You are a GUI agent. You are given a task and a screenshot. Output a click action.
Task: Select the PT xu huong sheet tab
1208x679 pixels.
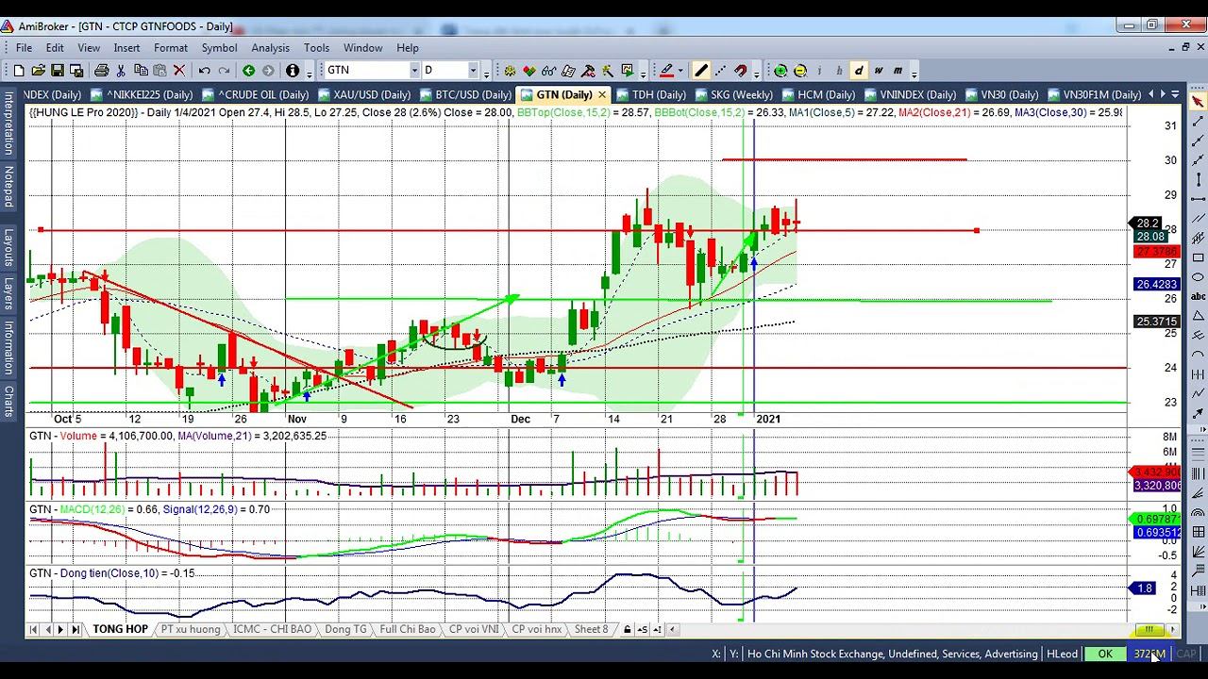191,629
